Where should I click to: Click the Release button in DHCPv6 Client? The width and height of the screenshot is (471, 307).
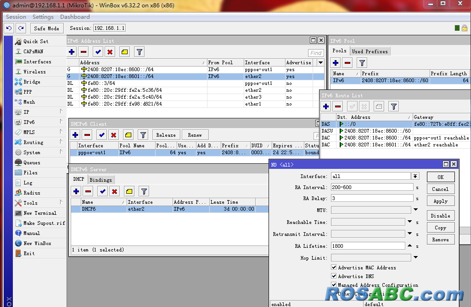[x=166, y=135]
